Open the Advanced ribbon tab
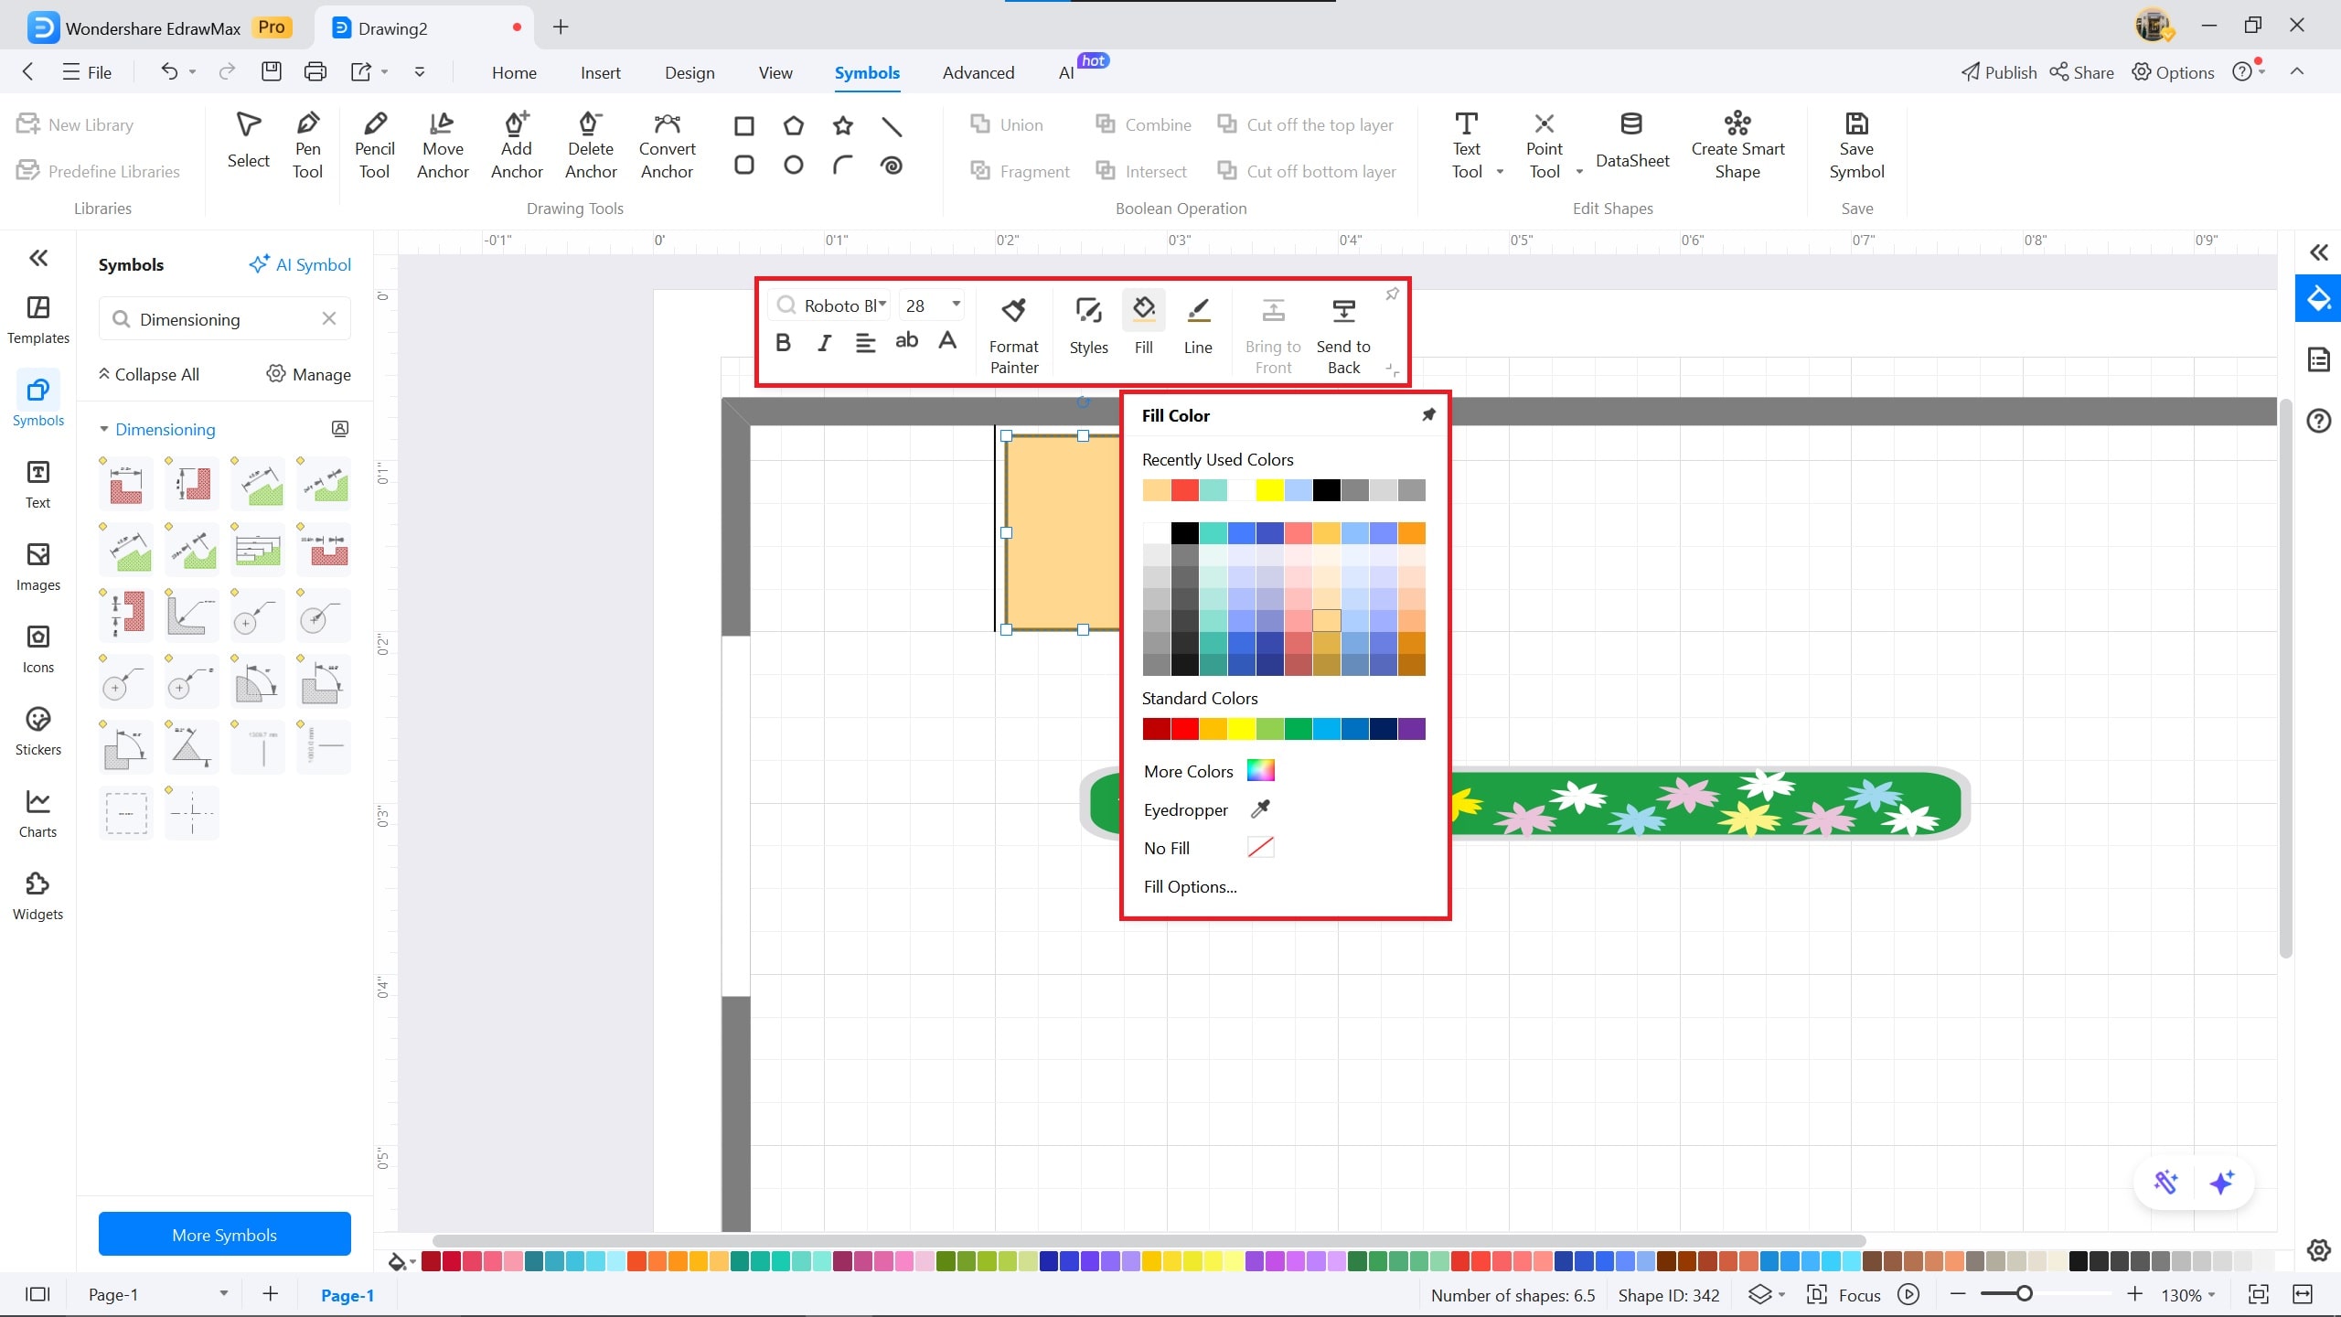 [x=978, y=72]
